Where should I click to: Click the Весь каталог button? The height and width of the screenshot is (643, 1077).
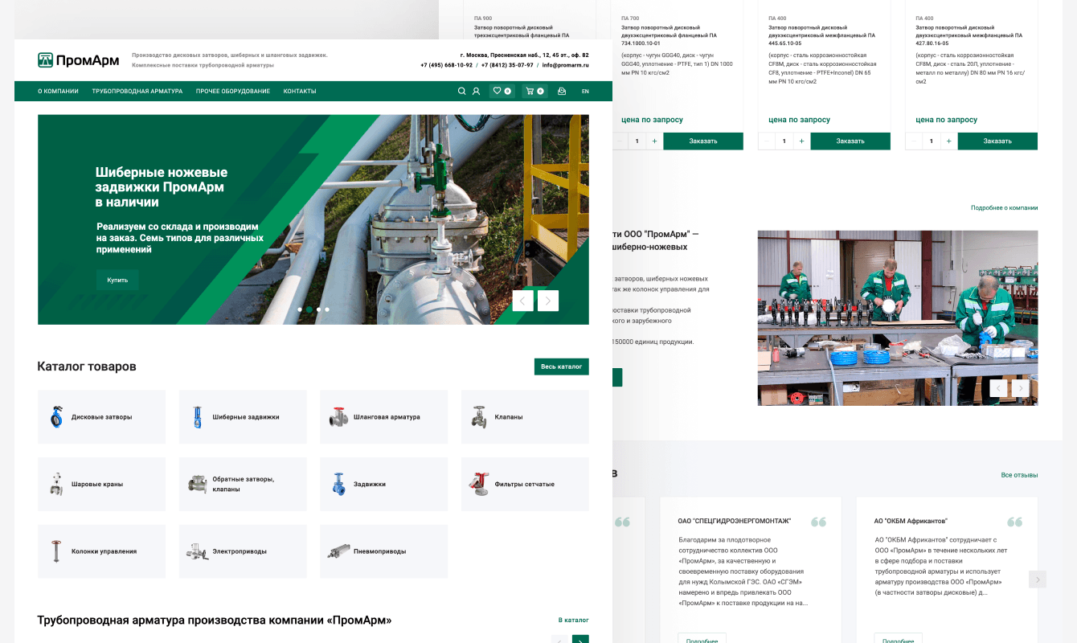(x=561, y=367)
